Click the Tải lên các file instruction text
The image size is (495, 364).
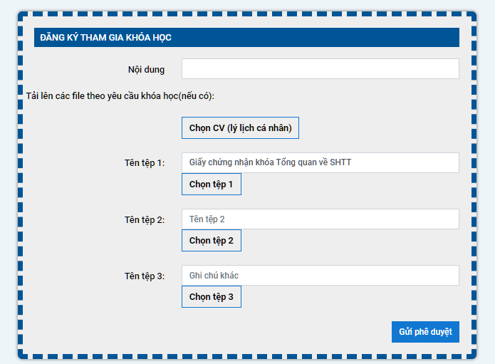coord(120,95)
